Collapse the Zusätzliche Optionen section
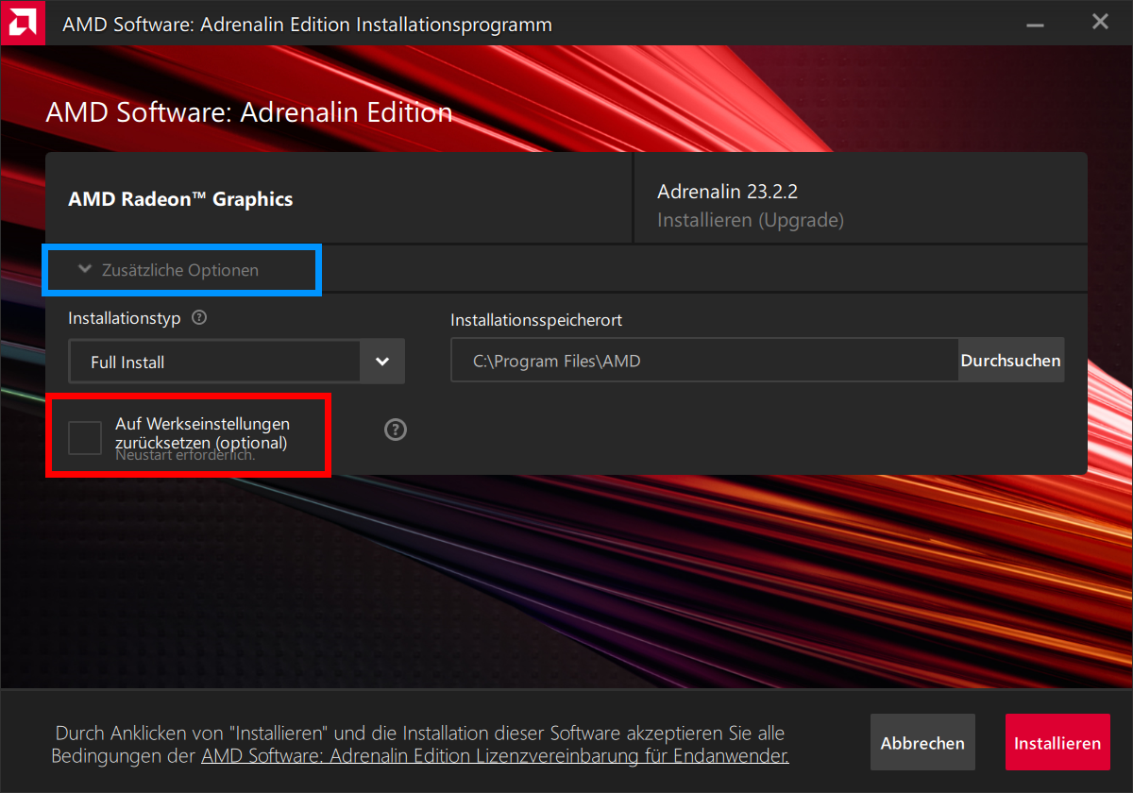This screenshot has width=1133, height=793. [179, 269]
